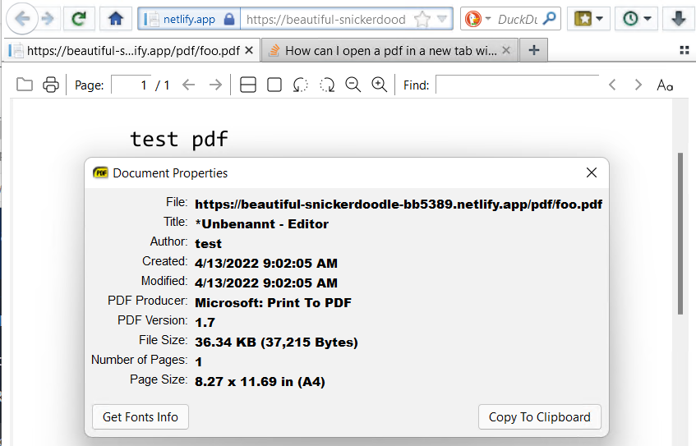Click the PDF version value '1.7'

pos(205,322)
